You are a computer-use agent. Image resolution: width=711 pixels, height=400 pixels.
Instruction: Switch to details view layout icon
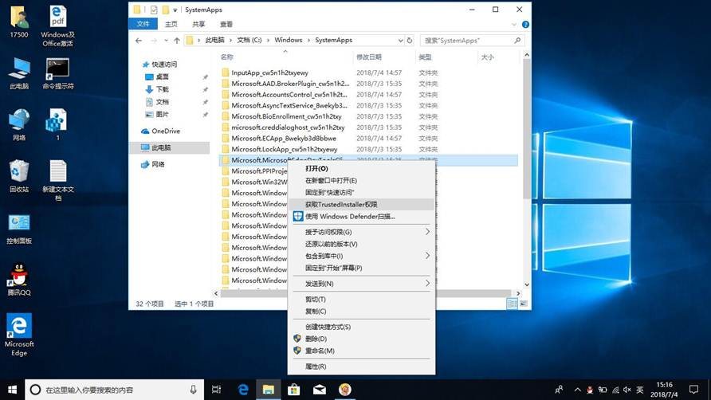click(x=512, y=304)
